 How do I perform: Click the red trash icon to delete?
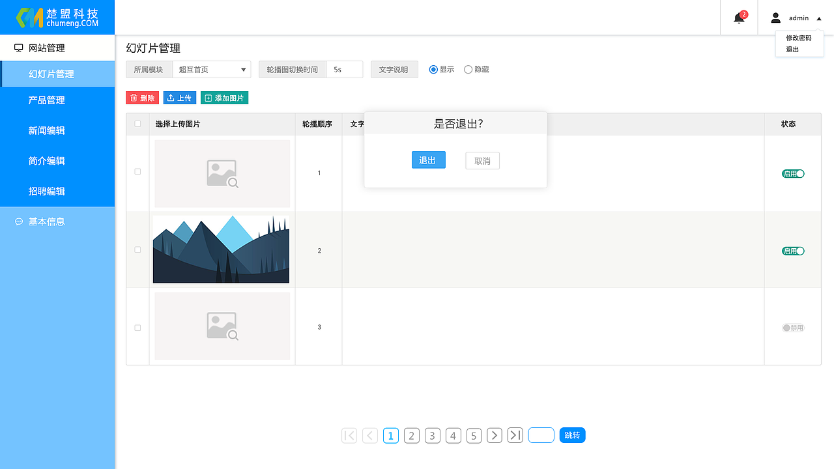pyautogui.click(x=133, y=97)
